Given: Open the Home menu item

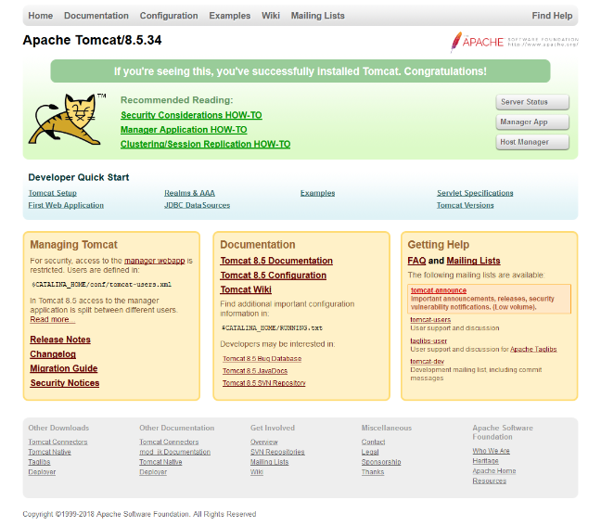Looking at the screenshot, I should [41, 16].
